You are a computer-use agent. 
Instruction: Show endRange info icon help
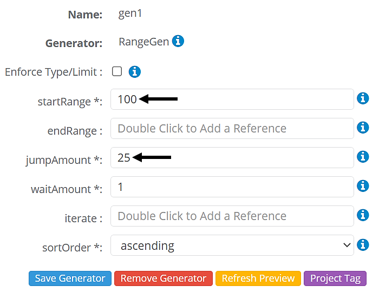tap(363, 128)
